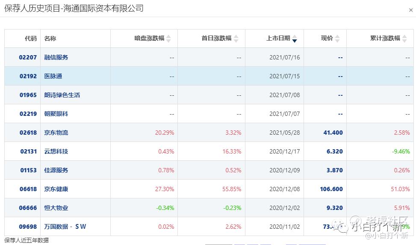Select cumulative change 5.91%
Screen dimensions: 416x245
click(x=402, y=208)
